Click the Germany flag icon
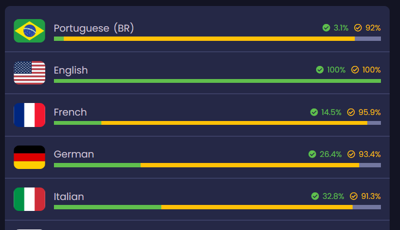The width and height of the screenshot is (400, 230). click(29, 157)
